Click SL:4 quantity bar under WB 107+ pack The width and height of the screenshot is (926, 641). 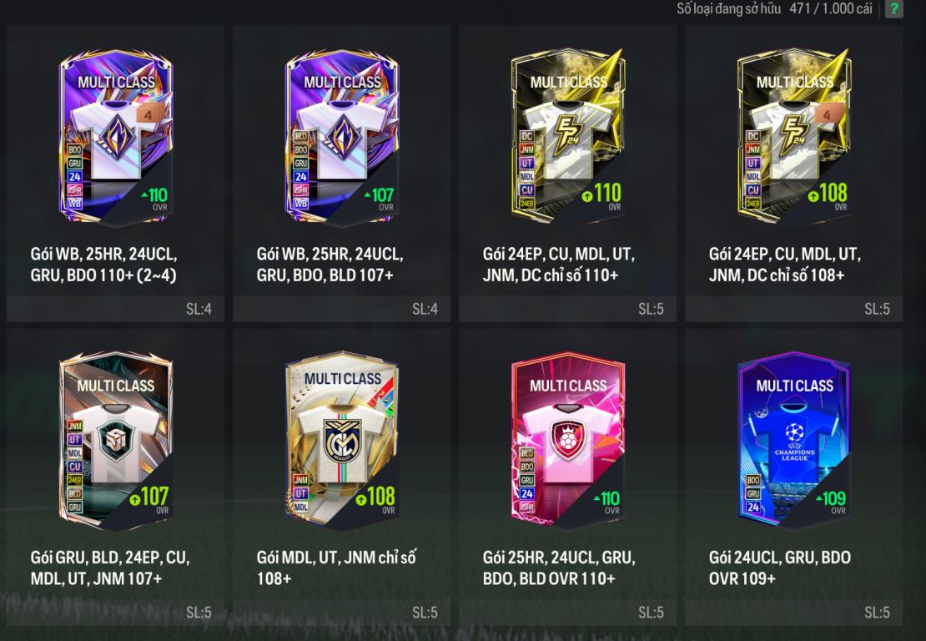[341, 308]
